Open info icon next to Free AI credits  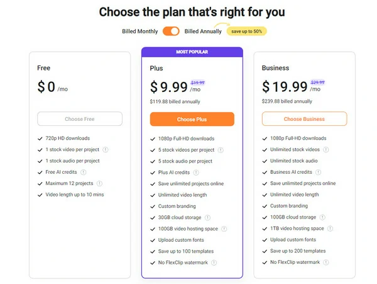83,173
